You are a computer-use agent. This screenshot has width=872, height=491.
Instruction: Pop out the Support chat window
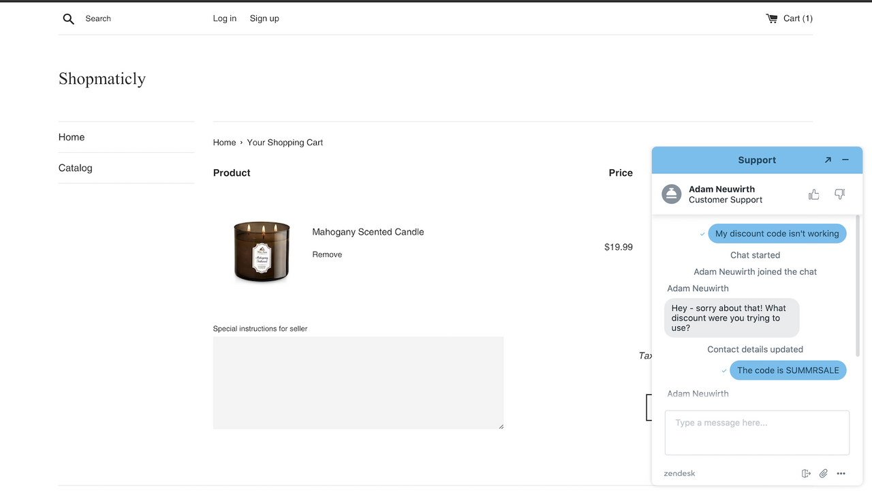(x=828, y=160)
